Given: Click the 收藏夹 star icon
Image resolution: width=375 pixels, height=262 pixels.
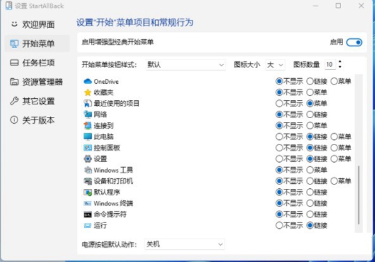Looking at the screenshot, I should (x=87, y=93).
